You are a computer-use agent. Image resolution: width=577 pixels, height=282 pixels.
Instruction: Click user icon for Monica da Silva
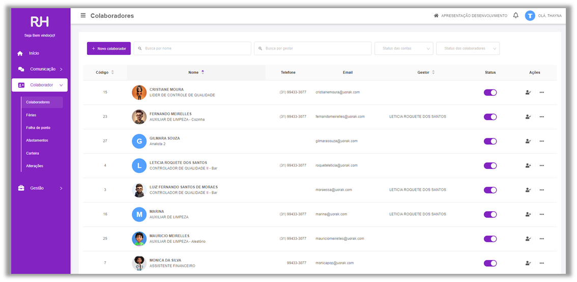(x=528, y=263)
